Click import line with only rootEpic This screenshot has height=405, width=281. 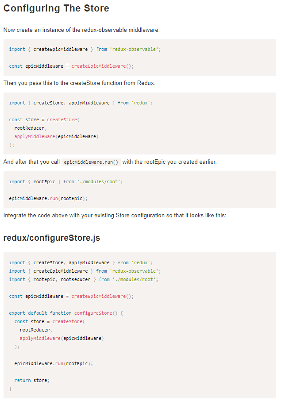point(65,181)
